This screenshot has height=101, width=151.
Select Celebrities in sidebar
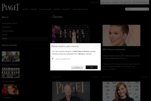(6, 27)
